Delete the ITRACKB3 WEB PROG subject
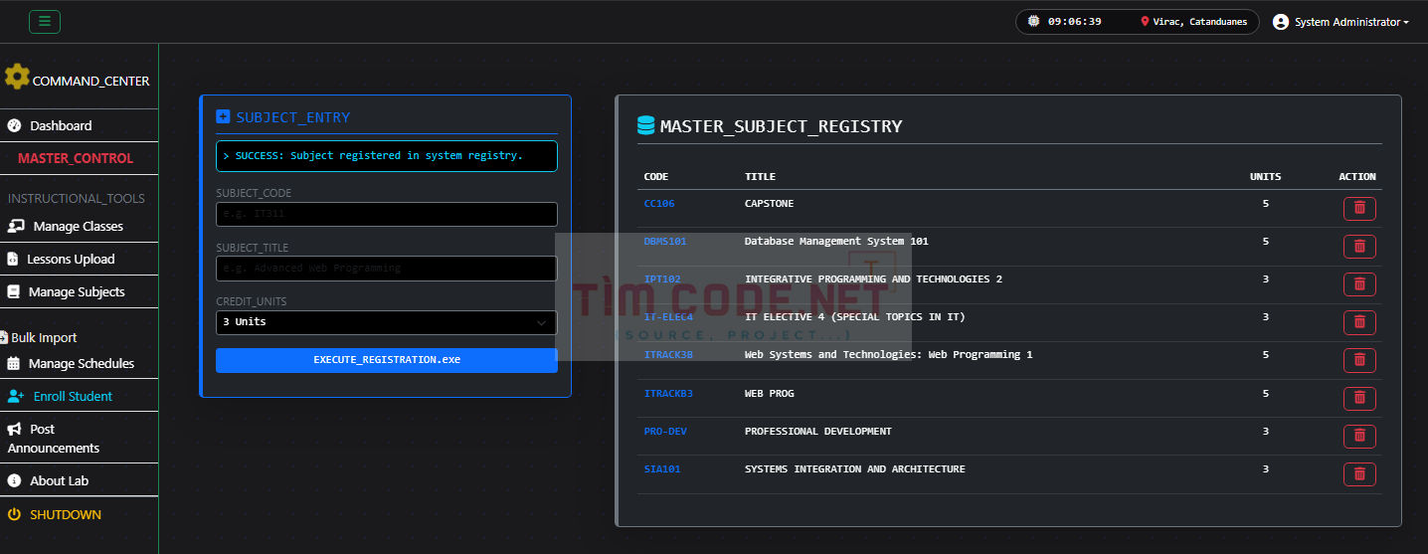Viewport: 1428px width, 554px height. (x=1359, y=398)
